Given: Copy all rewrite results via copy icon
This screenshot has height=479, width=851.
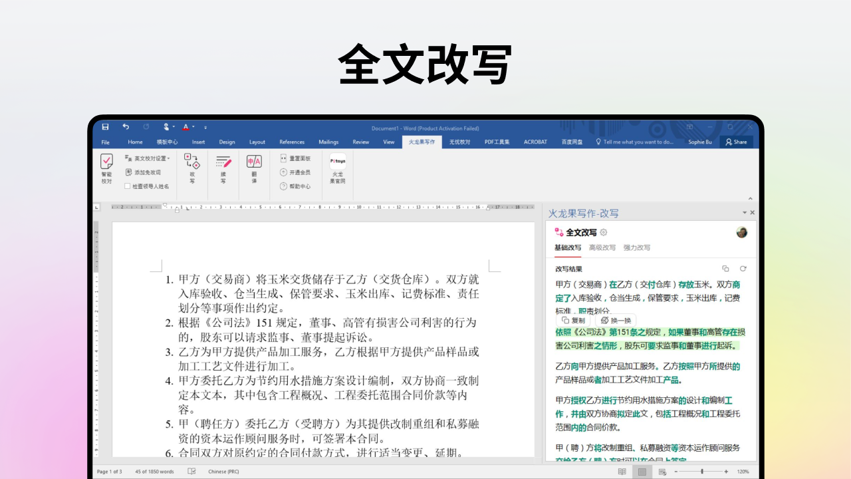Looking at the screenshot, I should click(725, 269).
